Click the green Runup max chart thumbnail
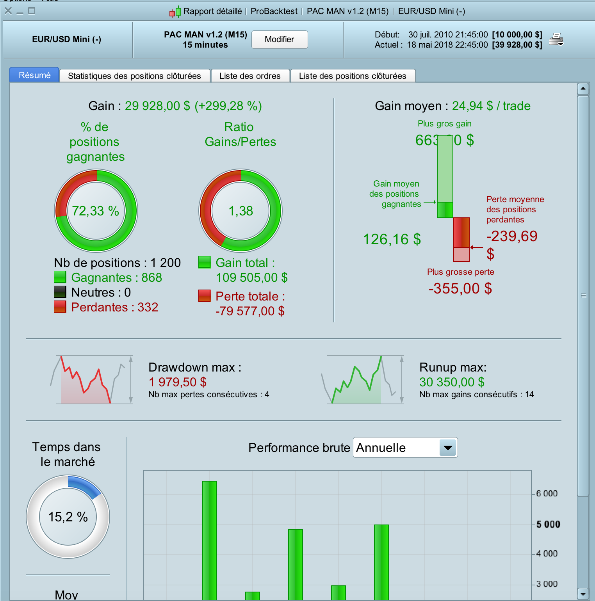Image resolution: width=595 pixels, height=601 pixels. (363, 379)
